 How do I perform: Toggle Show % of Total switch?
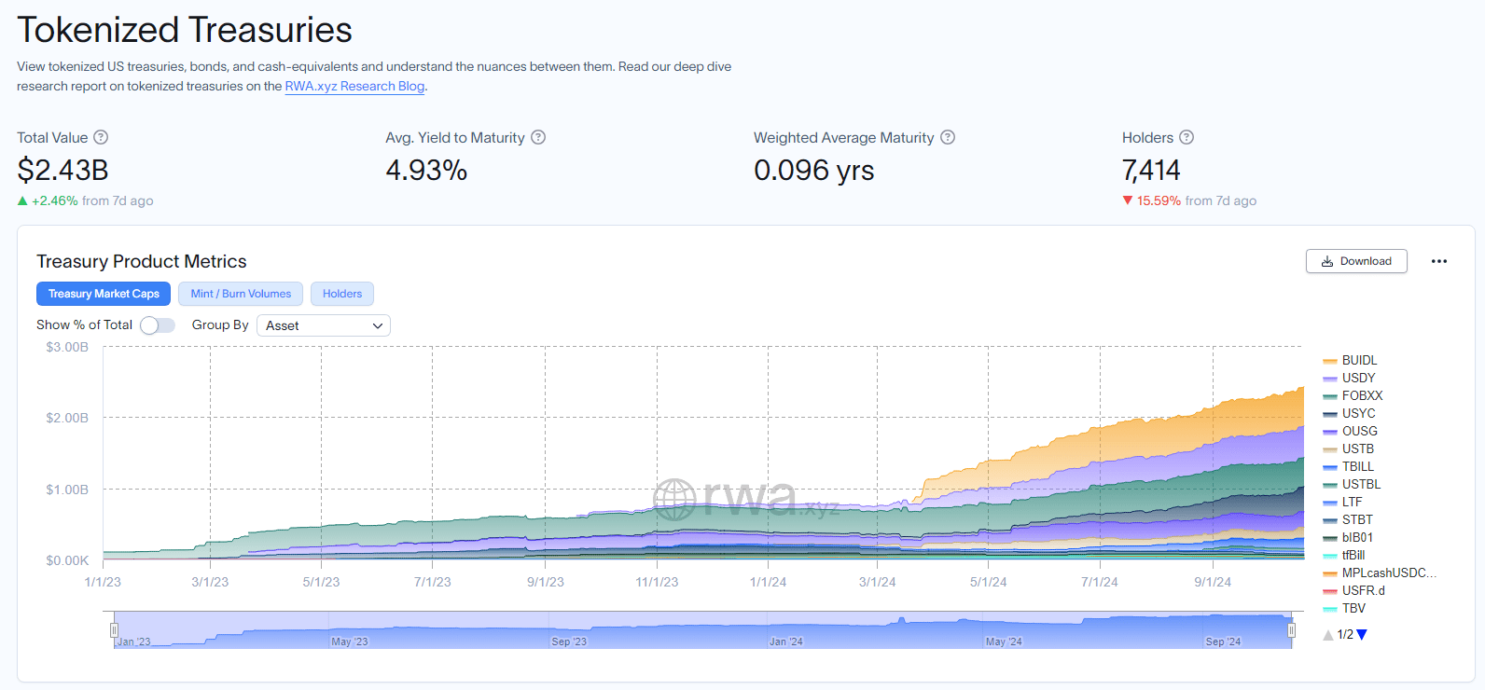click(158, 325)
